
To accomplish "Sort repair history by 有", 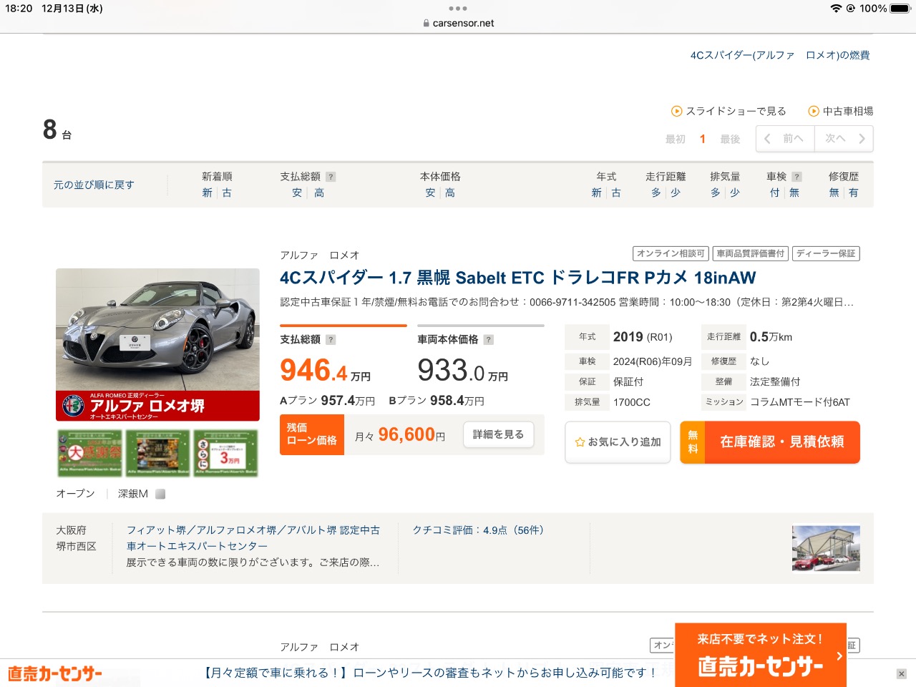I will click(854, 193).
